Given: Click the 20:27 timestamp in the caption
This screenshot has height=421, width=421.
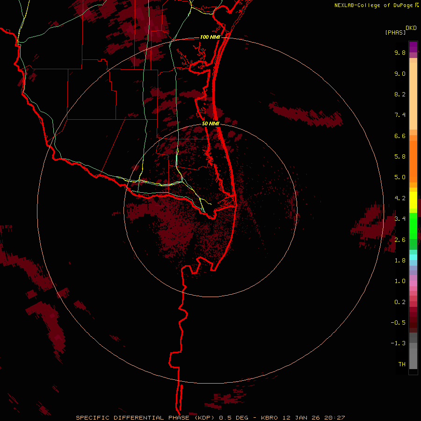Looking at the screenshot, I should (x=334, y=418).
